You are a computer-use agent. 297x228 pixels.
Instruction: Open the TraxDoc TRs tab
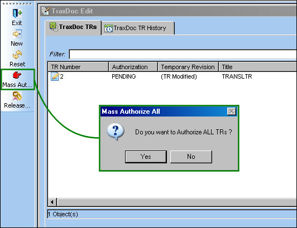point(73,27)
